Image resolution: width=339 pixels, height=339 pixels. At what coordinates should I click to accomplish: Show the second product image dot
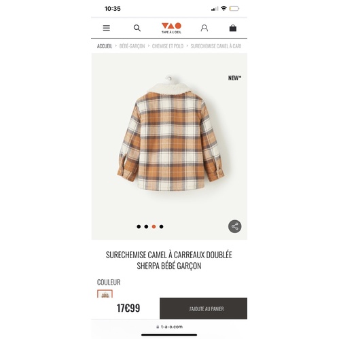[x=146, y=226]
